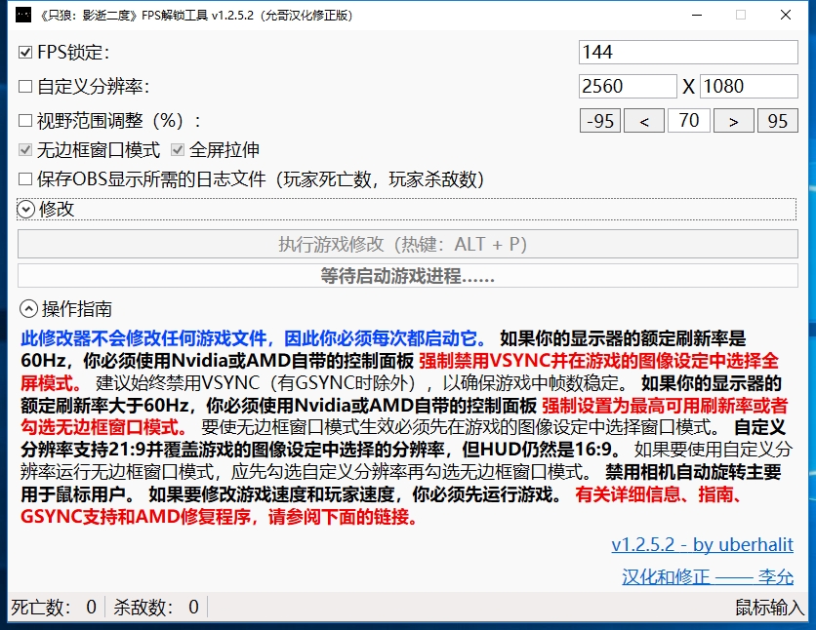The image size is (816, 630).
Task: Close the FPS解锁工具 window
Action: [x=786, y=15]
